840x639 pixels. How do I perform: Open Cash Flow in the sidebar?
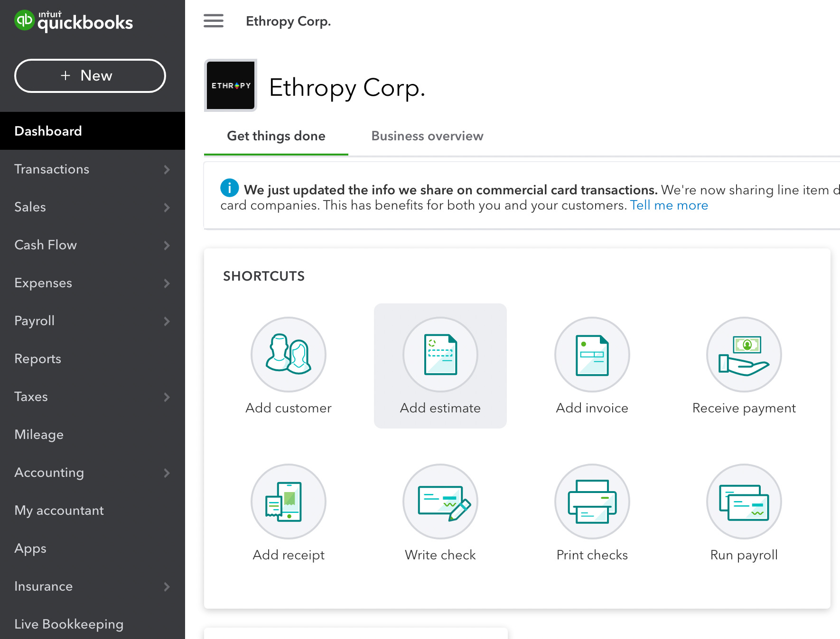pyautogui.click(x=93, y=245)
